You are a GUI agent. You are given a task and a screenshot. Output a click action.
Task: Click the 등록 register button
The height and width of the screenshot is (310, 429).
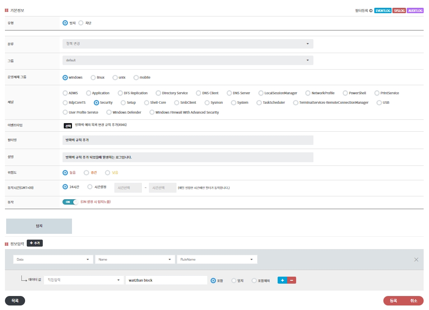pos(393,301)
